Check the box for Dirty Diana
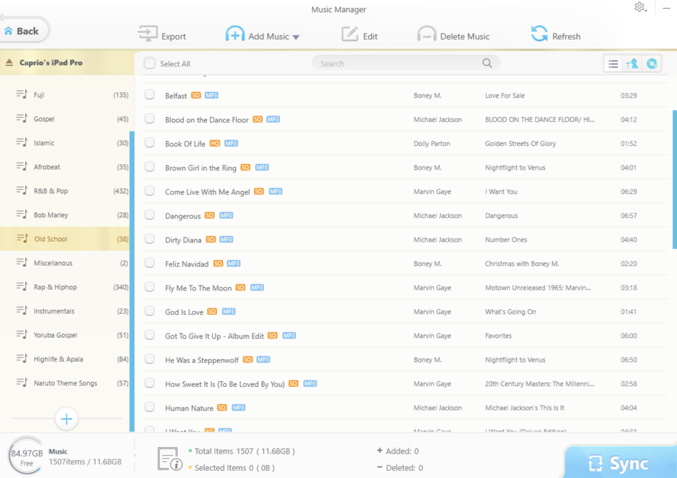 (149, 239)
